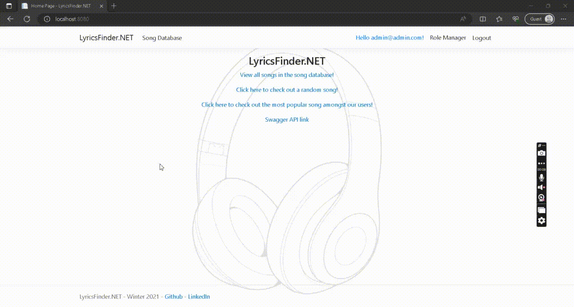Go to Role Manager in the navbar
Screen dimensions: 574x307
pos(448,38)
